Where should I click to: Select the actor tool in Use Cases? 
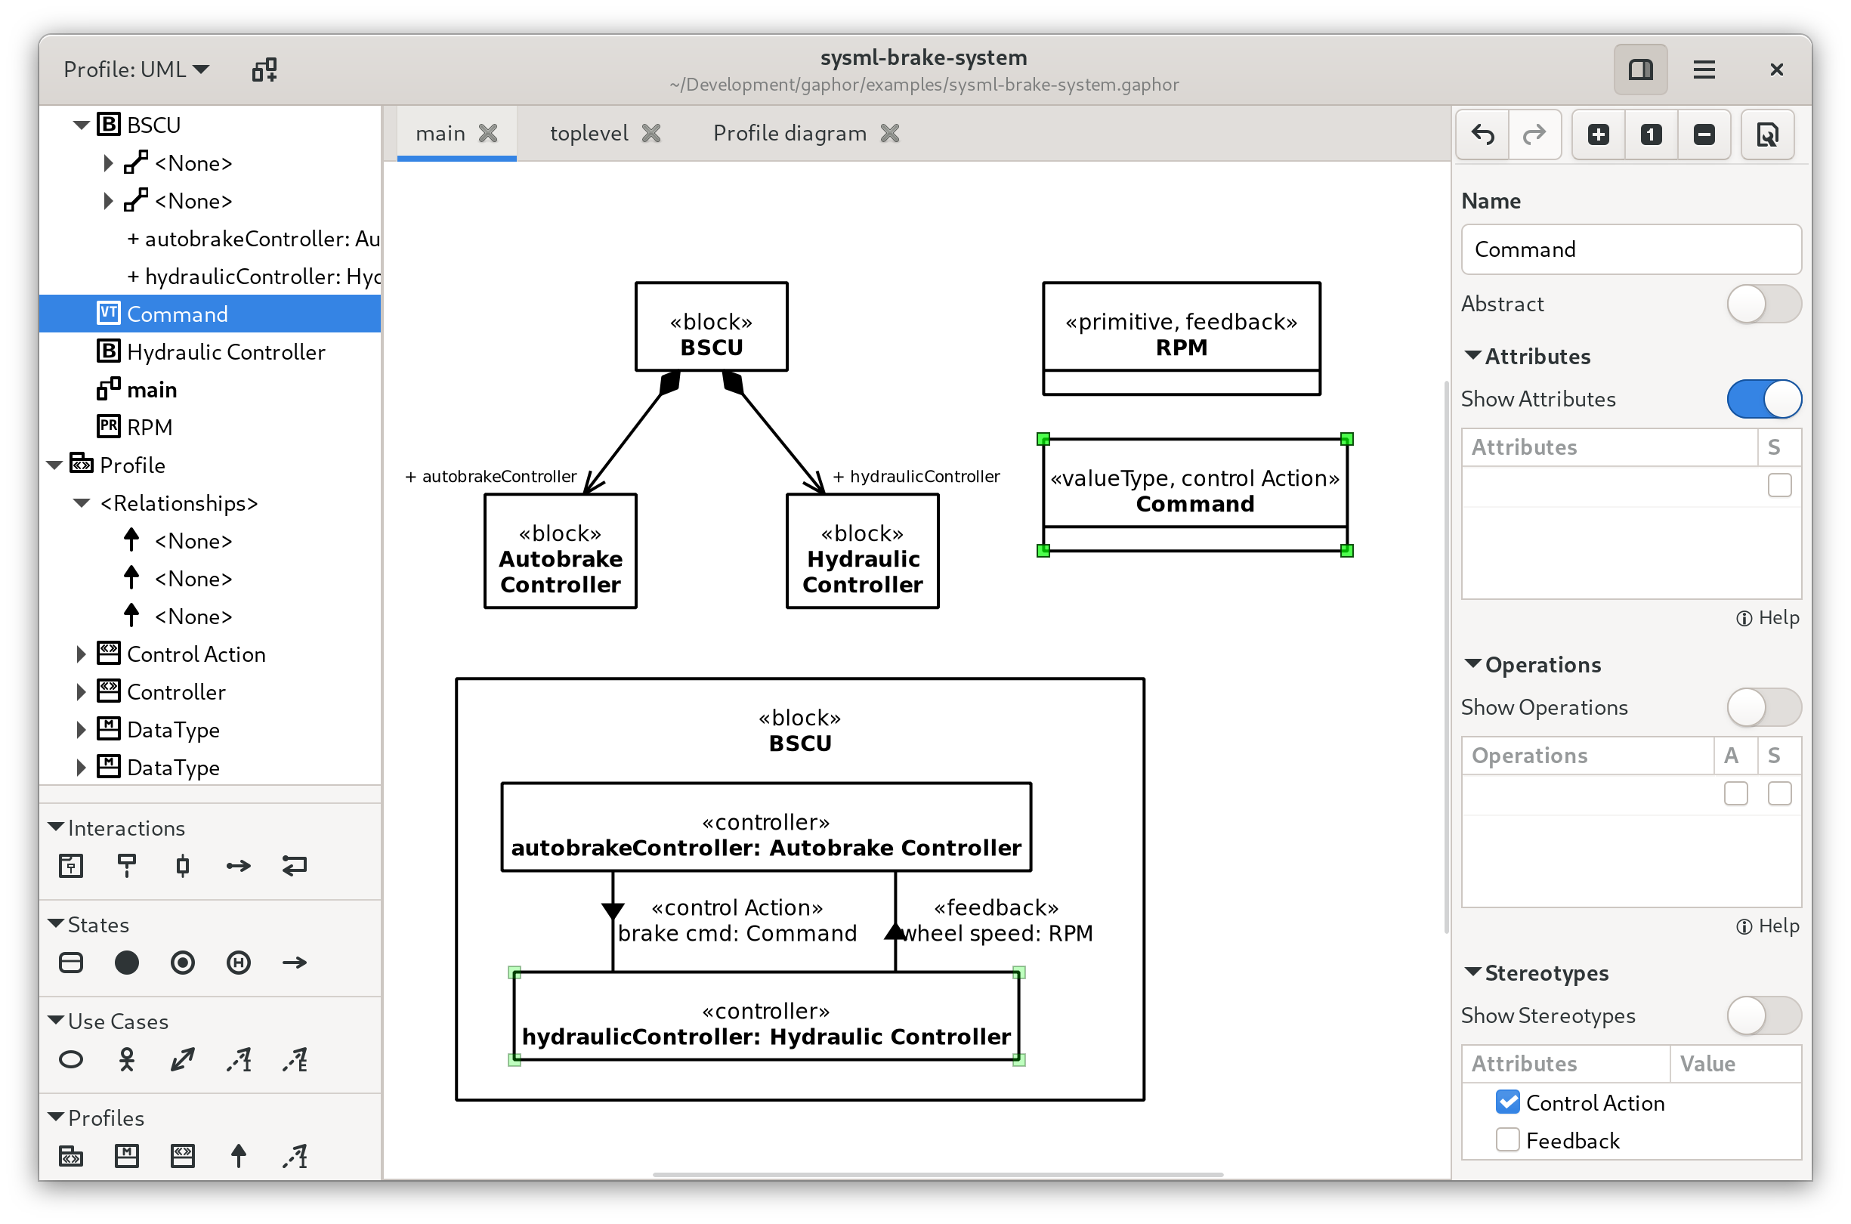click(126, 1059)
